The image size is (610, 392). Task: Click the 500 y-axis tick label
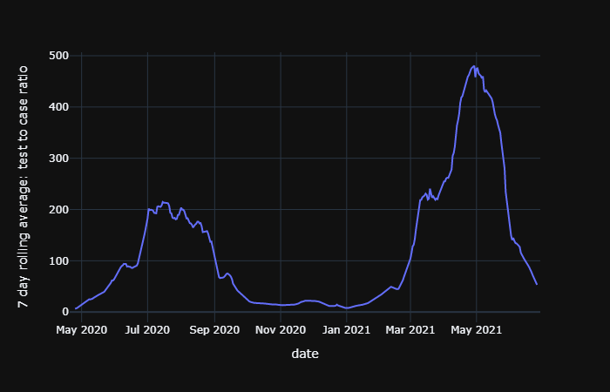tap(58, 56)
